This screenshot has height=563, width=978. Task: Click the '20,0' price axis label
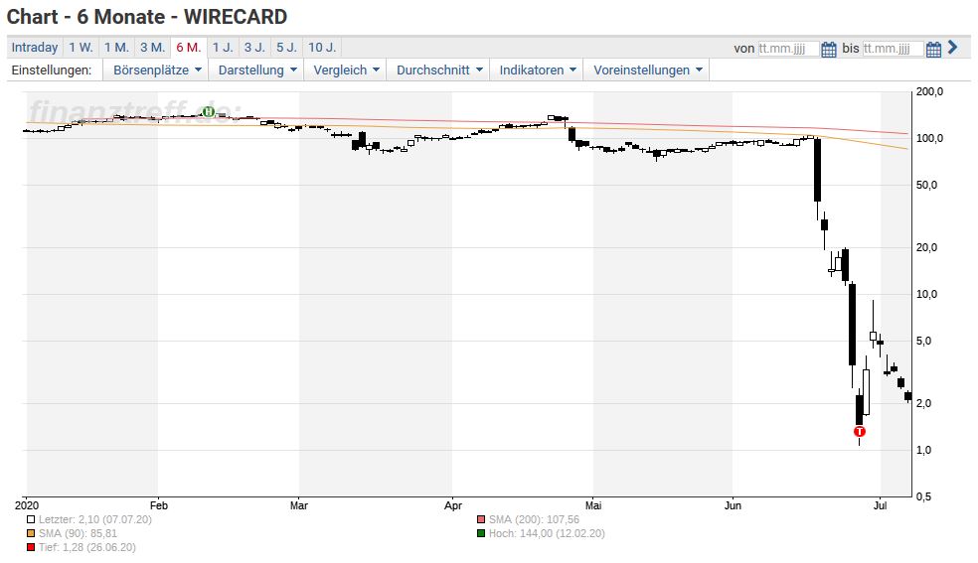[x=926, y=247]
